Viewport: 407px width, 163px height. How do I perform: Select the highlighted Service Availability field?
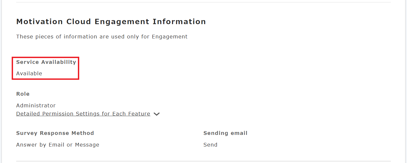click(x=45, y=68)
